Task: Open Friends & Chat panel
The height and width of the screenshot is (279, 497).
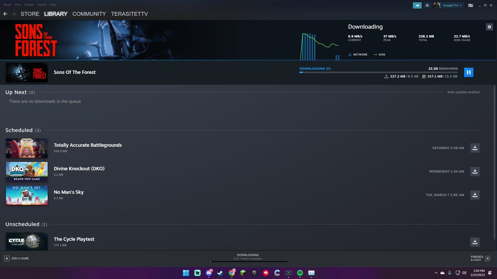Action: (480, 258)
